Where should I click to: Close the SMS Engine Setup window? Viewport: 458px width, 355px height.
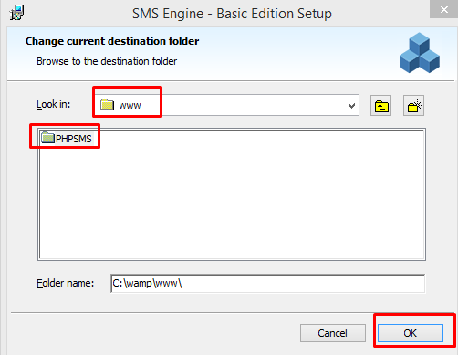pyautogui.click(x=443, y=10)
